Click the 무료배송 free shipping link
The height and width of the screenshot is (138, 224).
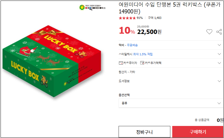[x=133, y=45]
